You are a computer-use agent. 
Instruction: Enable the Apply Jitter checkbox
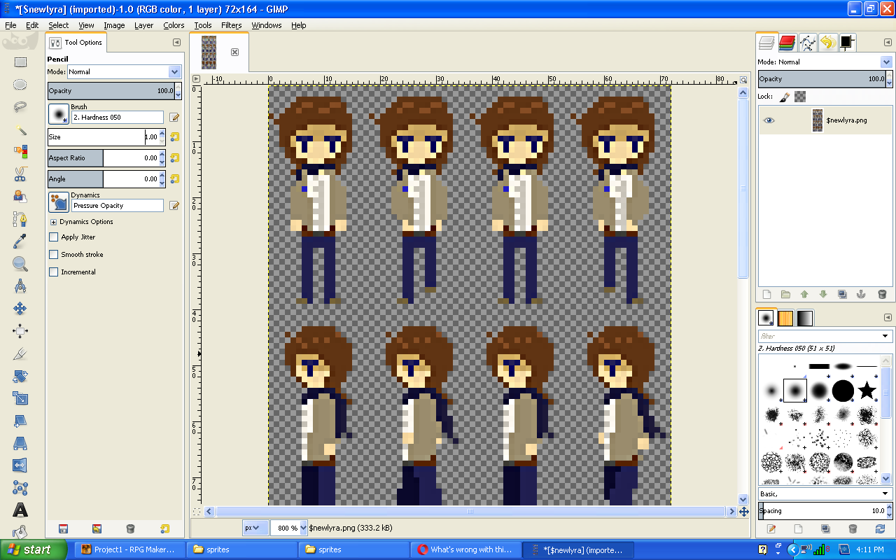pyautogui.click(x=53, y=237)
